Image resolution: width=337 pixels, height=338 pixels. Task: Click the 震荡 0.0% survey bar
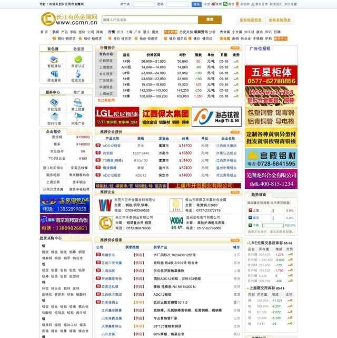pos(273,218)
